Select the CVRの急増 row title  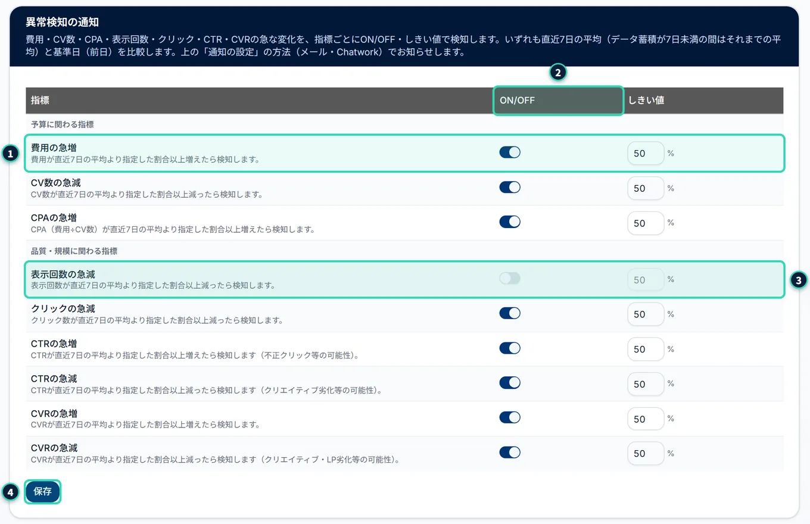click(x=54, y=413)
